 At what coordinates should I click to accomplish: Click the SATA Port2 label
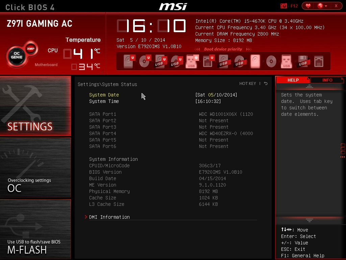103,121
